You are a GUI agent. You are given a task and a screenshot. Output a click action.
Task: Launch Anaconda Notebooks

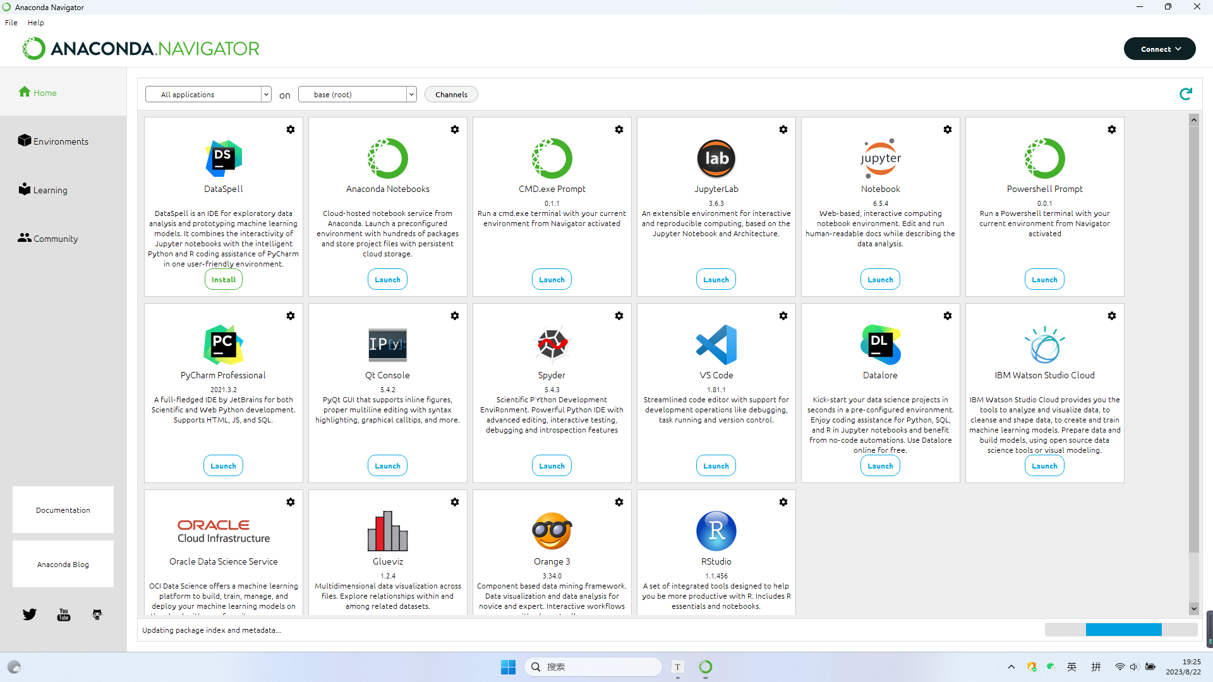(x=388, y=280)
